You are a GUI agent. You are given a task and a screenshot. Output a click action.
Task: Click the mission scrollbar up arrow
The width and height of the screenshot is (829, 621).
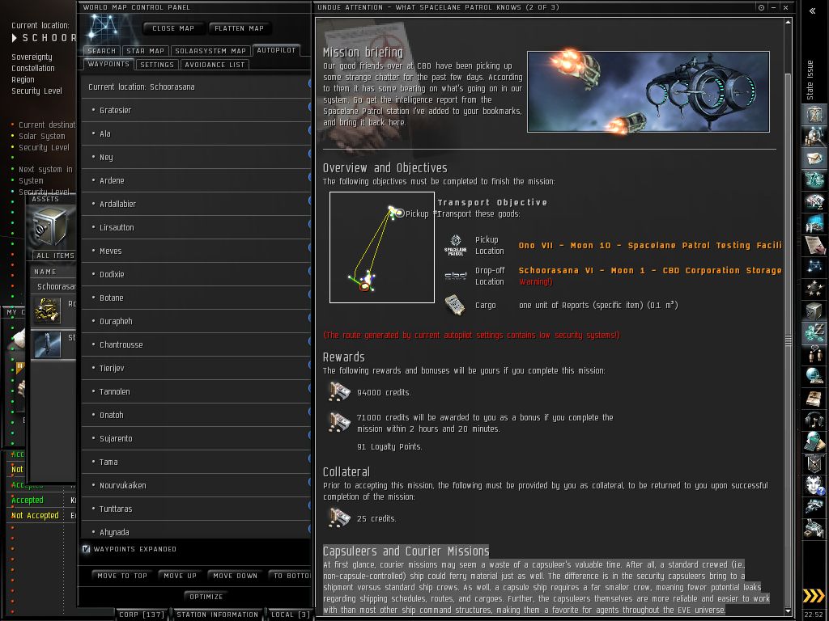tap(788, 22)
